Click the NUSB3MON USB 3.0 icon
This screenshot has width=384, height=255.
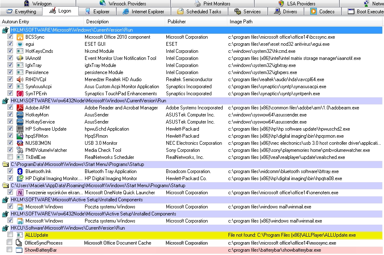click(x=20, y=143)
